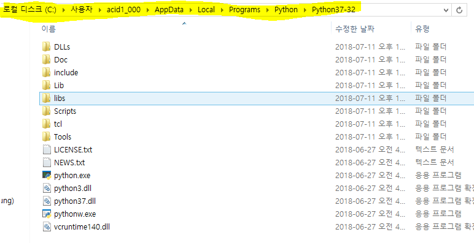Select the vcruntime140.dll file name

click(x=82, y=227)
